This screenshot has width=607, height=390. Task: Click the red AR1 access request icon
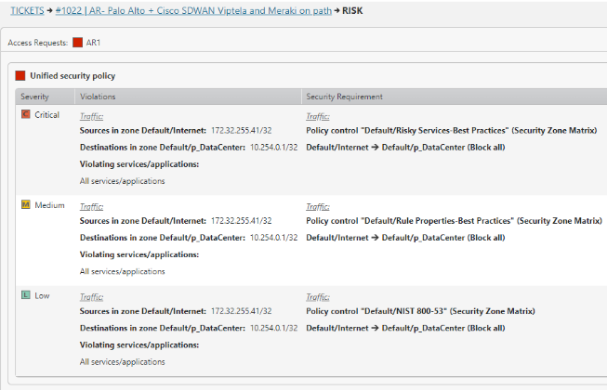[77, 44]
